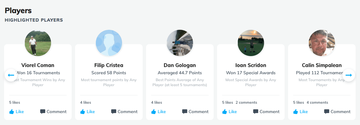The image size is (360, 125).
Task: Click Comment on Calin Simpalean's card
Action: coord(337,112)
